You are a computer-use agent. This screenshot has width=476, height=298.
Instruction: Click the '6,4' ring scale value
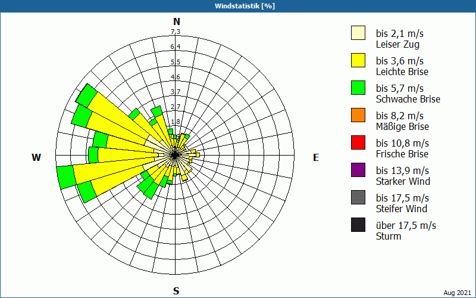[x=176, y=46]
